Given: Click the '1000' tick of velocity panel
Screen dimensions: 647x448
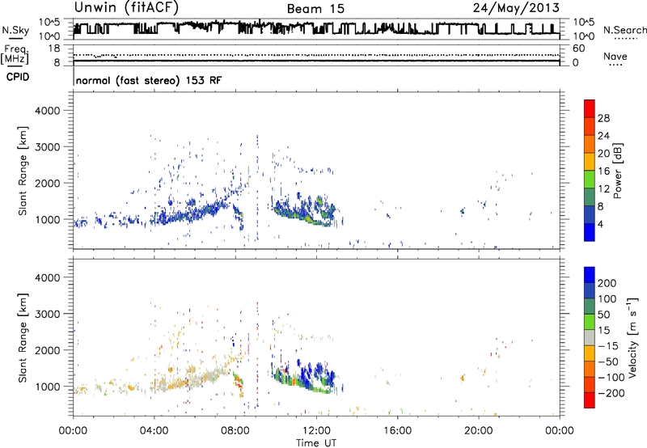Looking at the screenshot, I should (x=48, y=387).
